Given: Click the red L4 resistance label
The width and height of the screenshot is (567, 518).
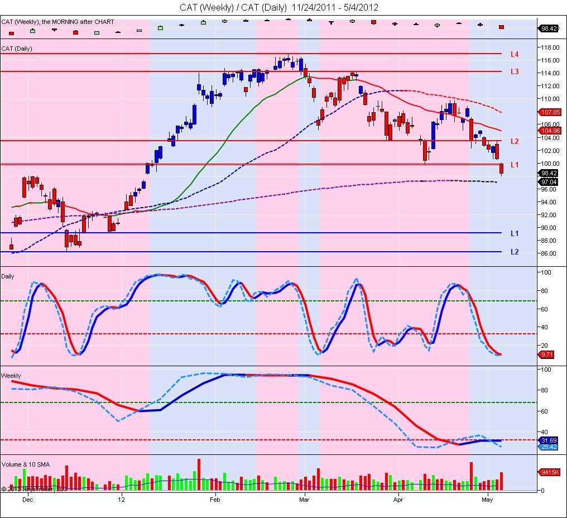Looking at the screenshot, I should (x=515, y=54).
